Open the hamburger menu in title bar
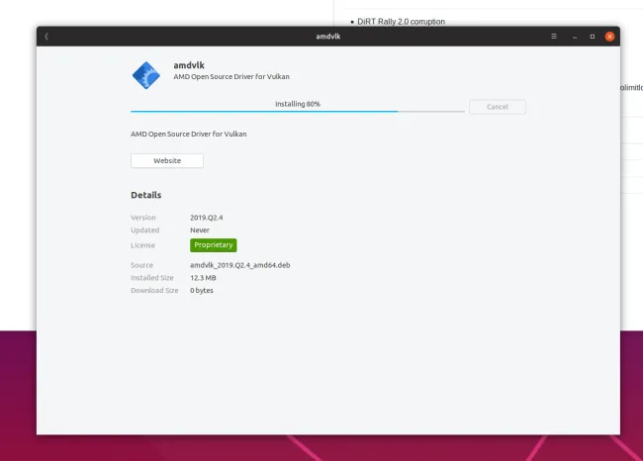Image resolution: width=643 pixels, height=461 pixels. [554, 37]
